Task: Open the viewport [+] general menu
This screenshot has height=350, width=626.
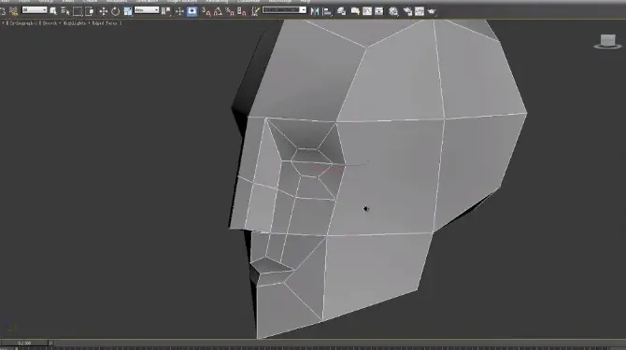Action: pyautogui.click(x=4, y=23)
